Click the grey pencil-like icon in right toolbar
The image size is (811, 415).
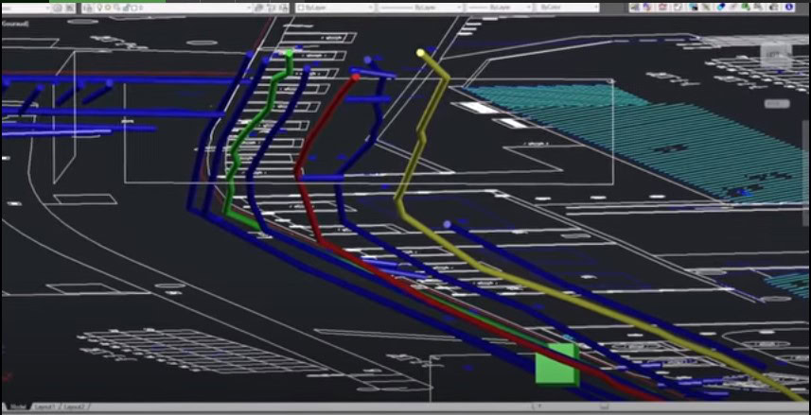coord(706,8)
